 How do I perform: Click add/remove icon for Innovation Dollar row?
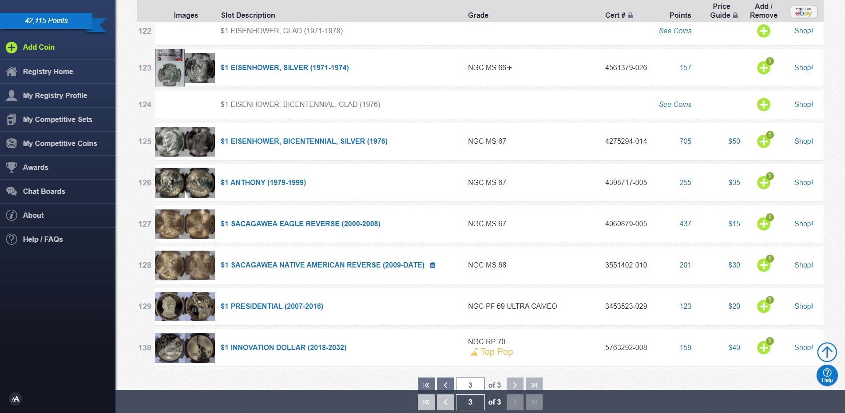coord(763,348)
